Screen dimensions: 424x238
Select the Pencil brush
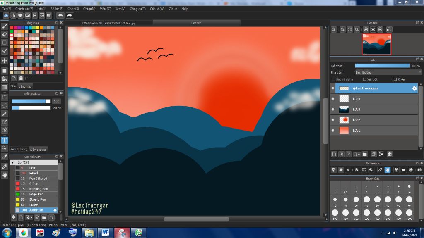36,173
